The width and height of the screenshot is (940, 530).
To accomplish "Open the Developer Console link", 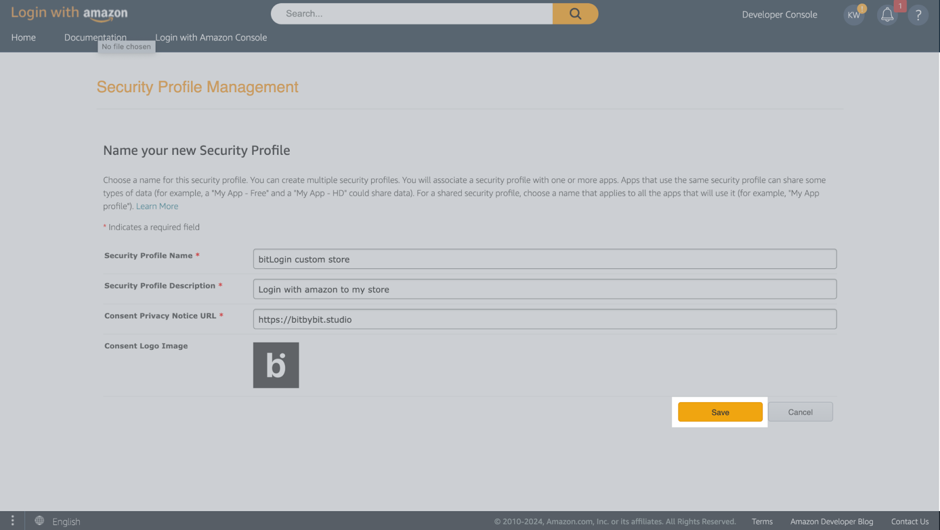I will coord(780,15).
